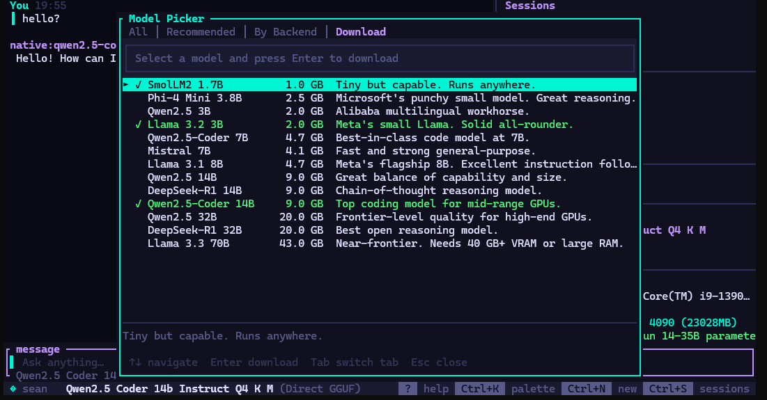Click 'Fast and strong general-purpose.' description
Image resolution: width=767 pixels, height=400 pixels.
(435, 150)
